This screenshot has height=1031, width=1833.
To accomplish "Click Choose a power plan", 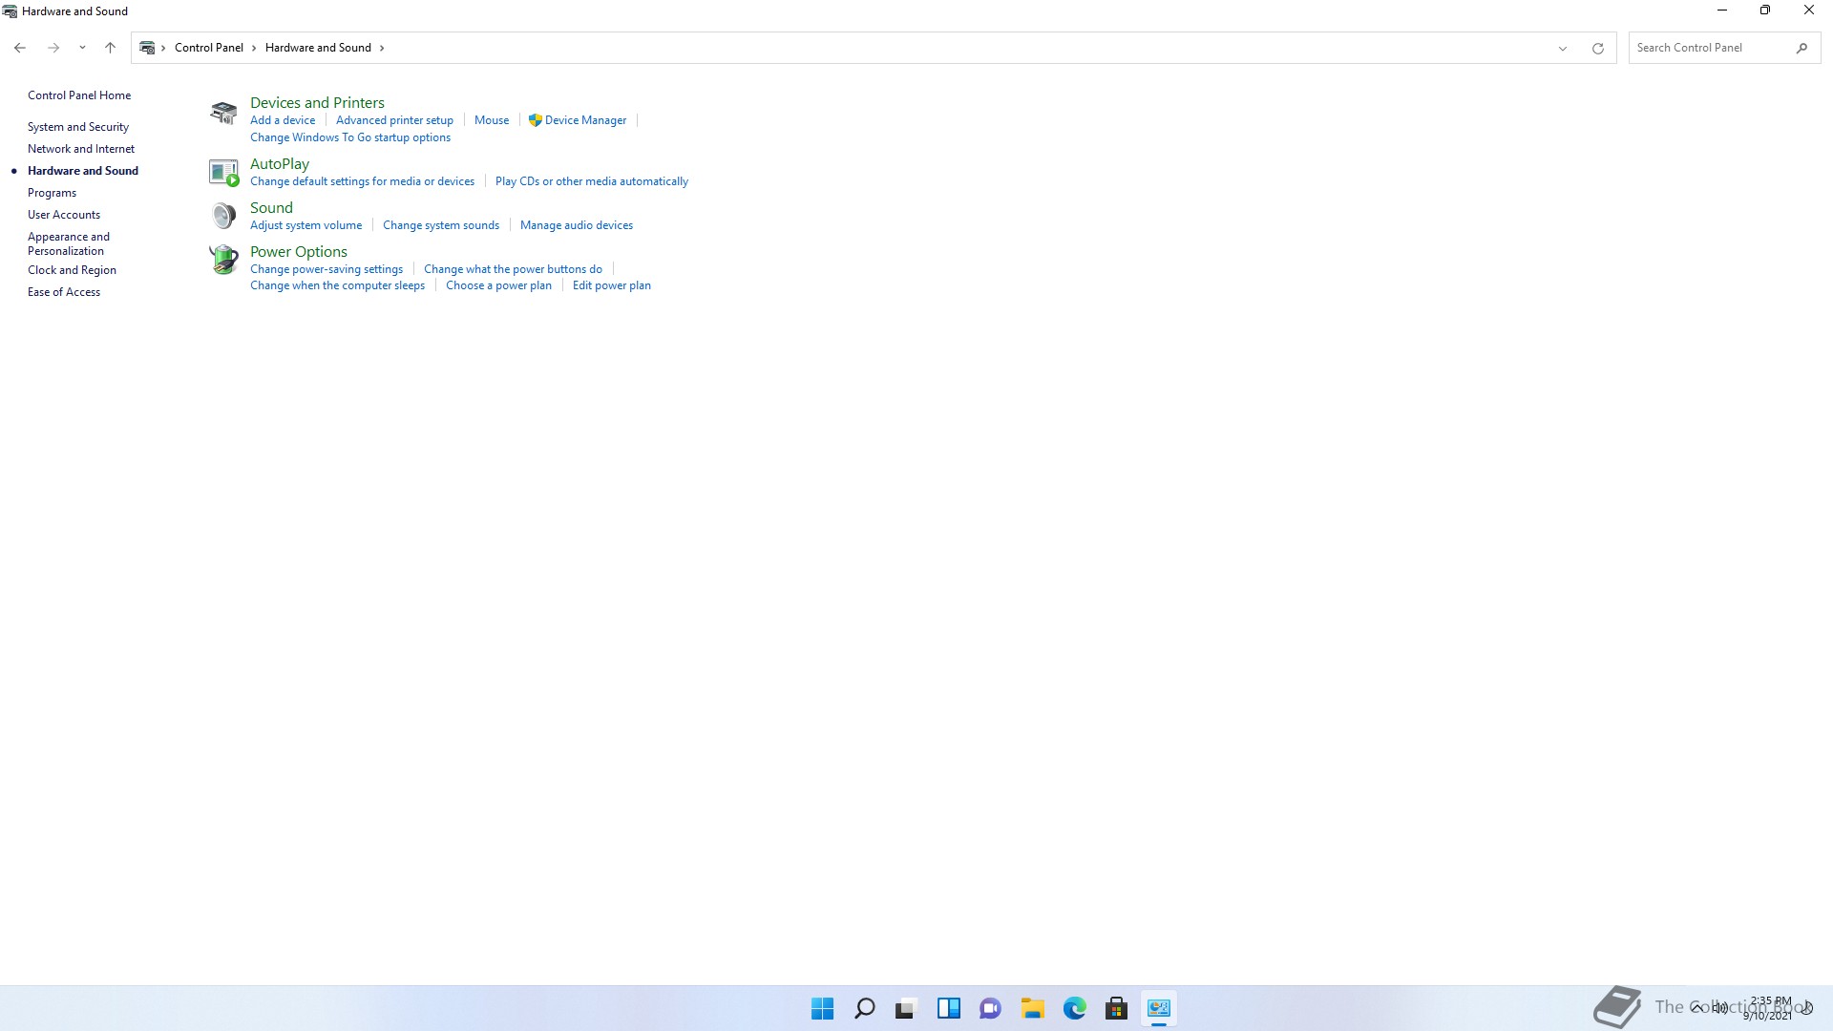I will (x=498, y=285).
